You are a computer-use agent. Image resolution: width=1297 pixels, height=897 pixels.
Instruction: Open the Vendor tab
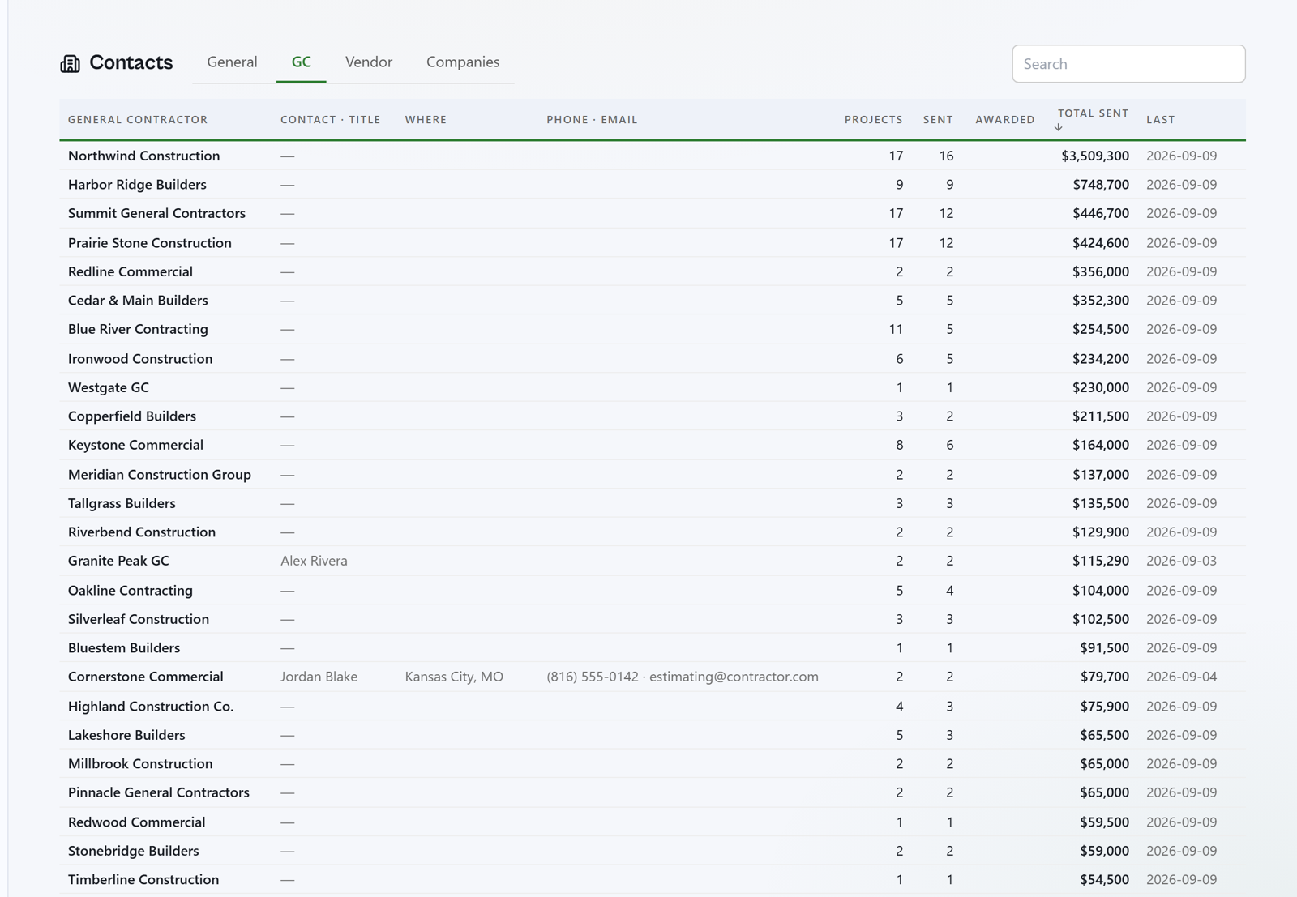(x=369, y=62)
